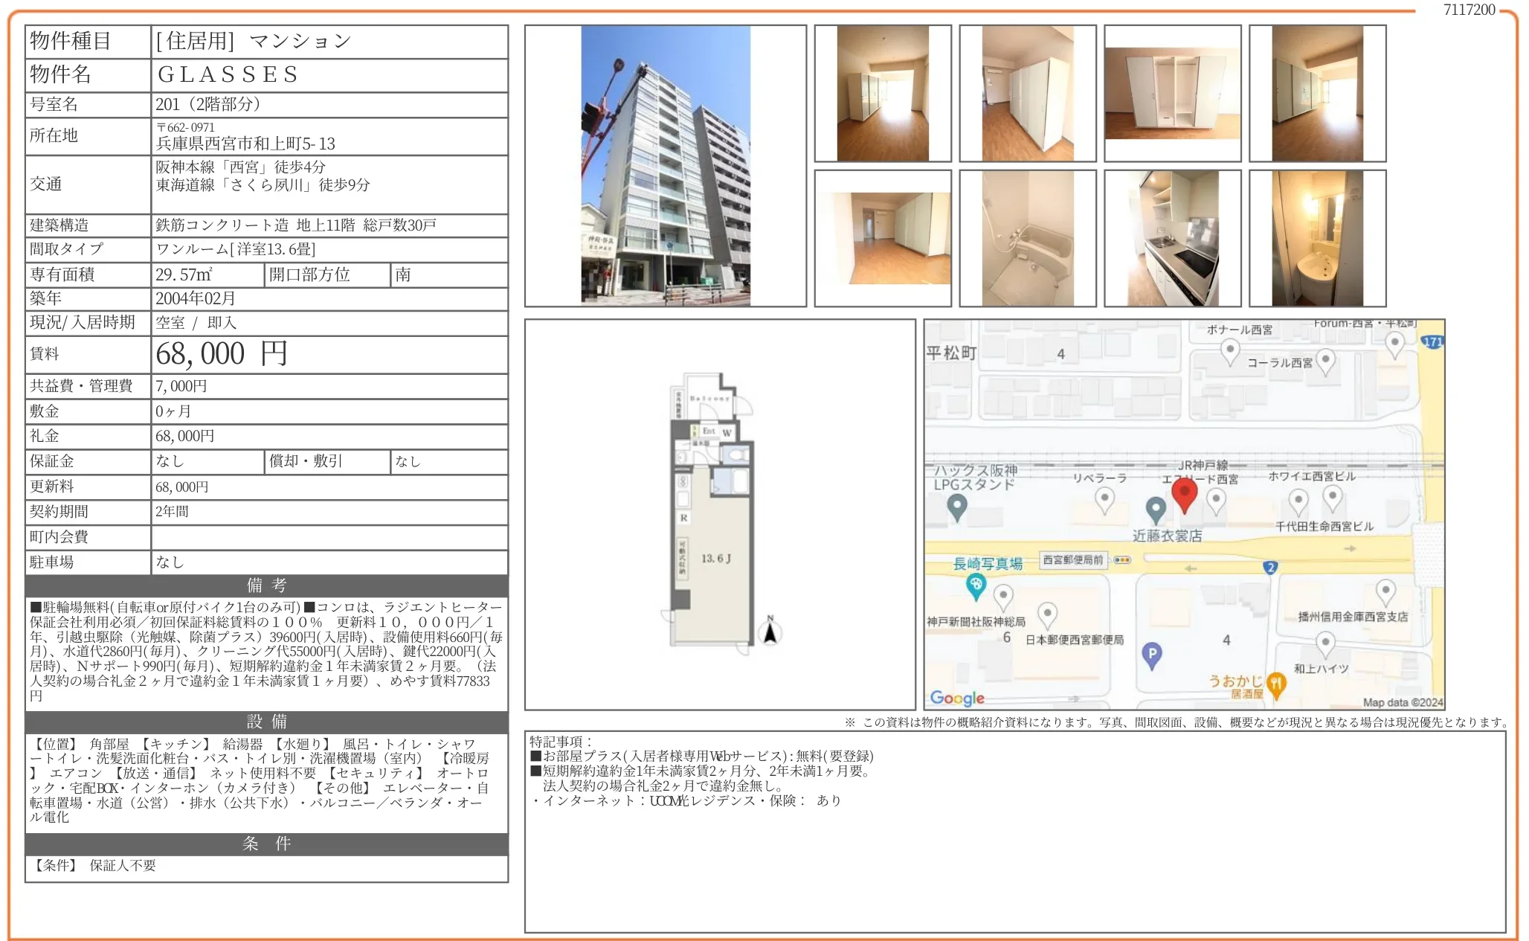The height and width of the screenshot is (941, 1529).
Task: Click the Google logo on map
Action: click(x=957, y=698)
